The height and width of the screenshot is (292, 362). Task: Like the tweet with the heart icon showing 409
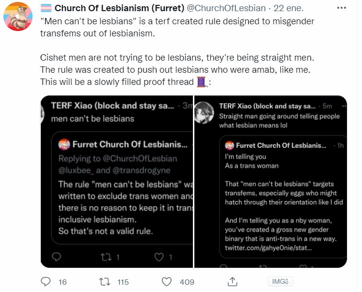pos(167,282)
